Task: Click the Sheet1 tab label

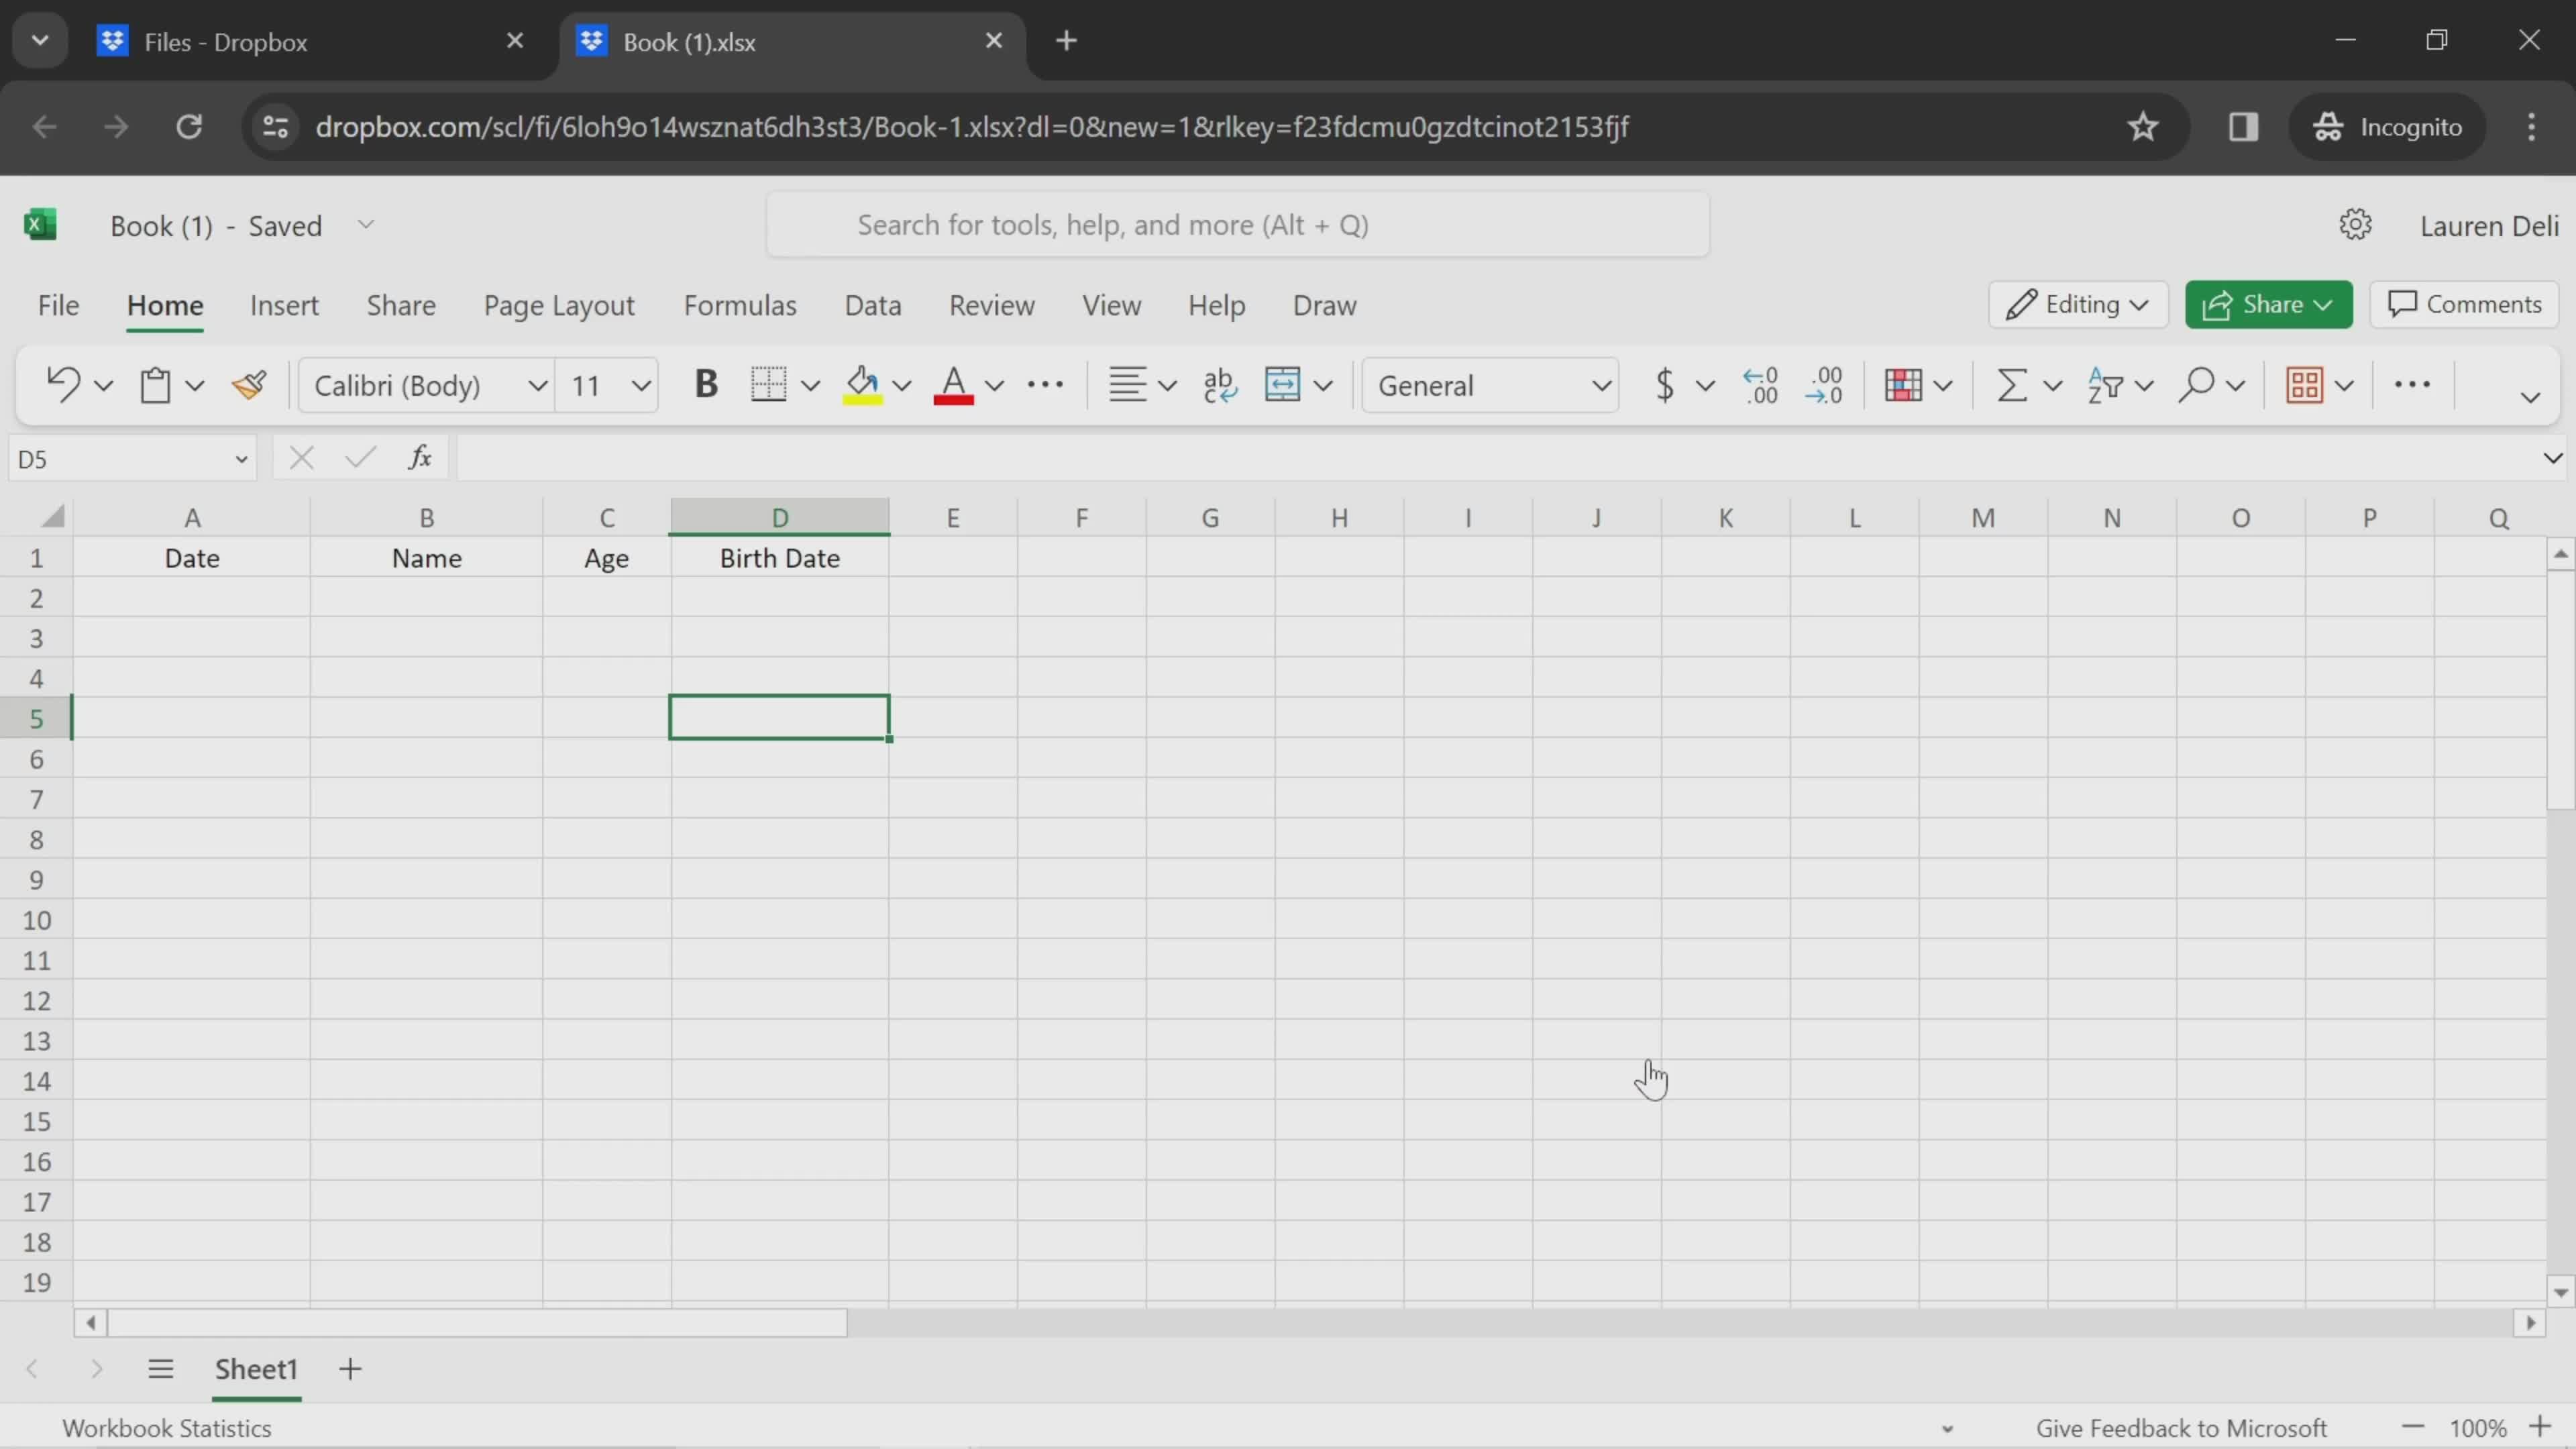Action: coord(255,1368)
